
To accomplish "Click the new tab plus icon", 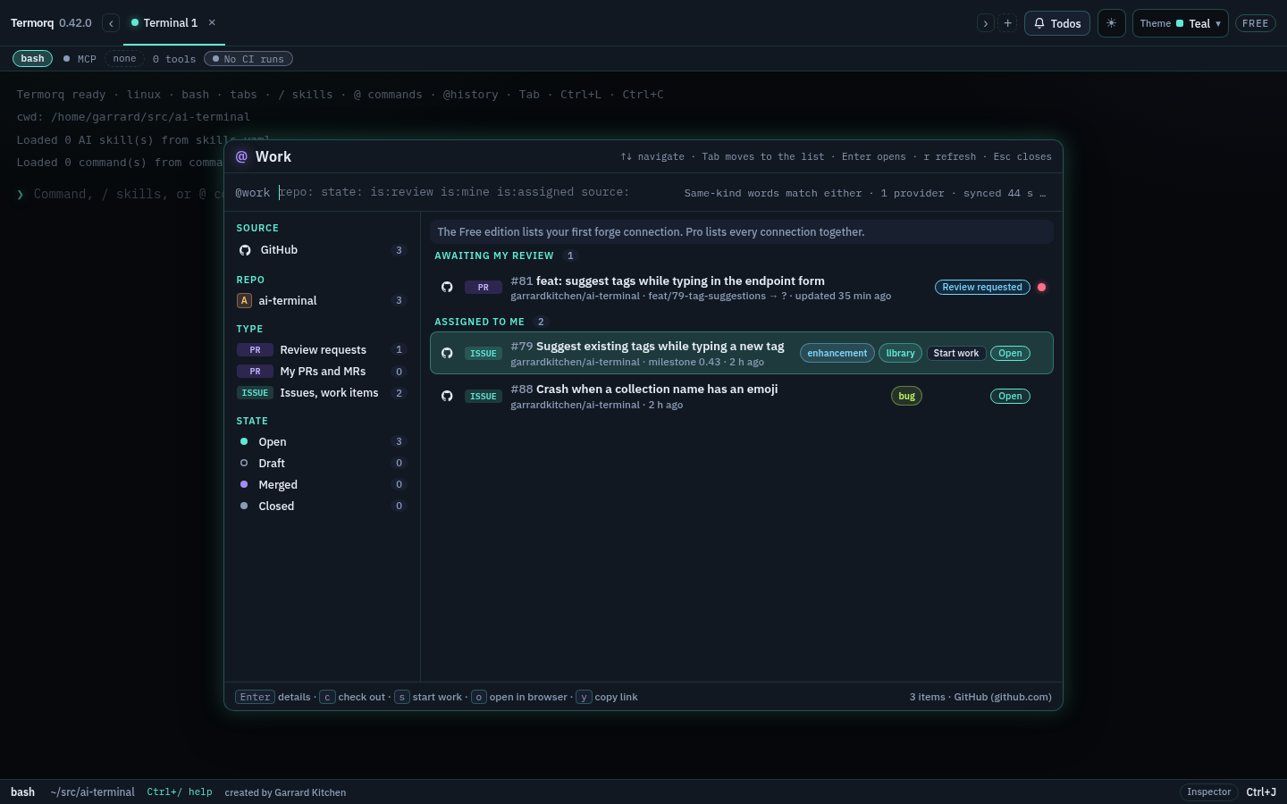I will (x=1007, y=23).
